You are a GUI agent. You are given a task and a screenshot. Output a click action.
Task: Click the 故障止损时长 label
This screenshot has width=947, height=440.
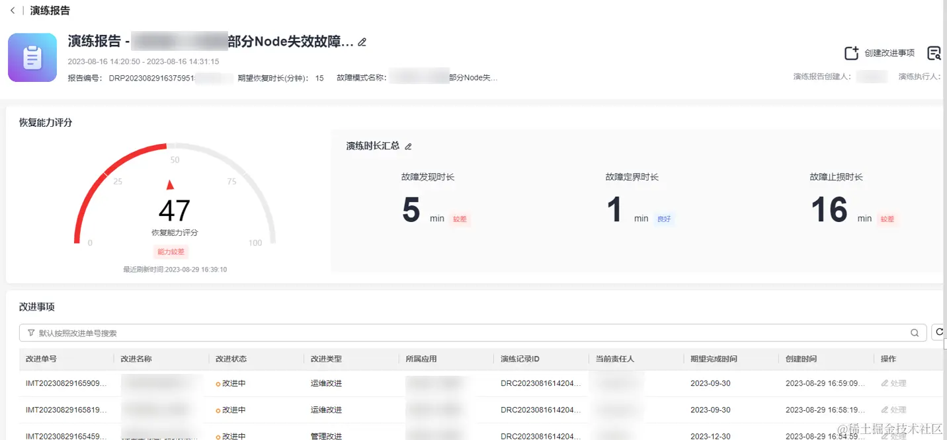point(837,177)
